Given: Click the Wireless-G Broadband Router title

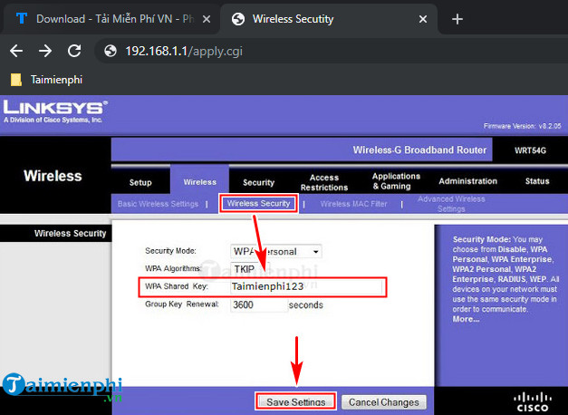Looking at the screenshot, I should click(x=419, y=150).
